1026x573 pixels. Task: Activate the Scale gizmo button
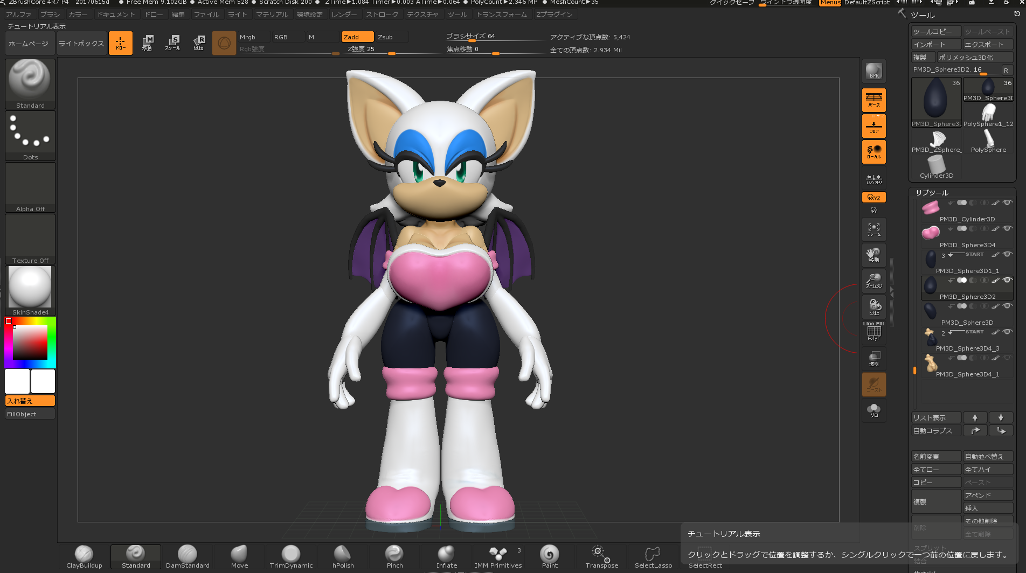point(172,43)
